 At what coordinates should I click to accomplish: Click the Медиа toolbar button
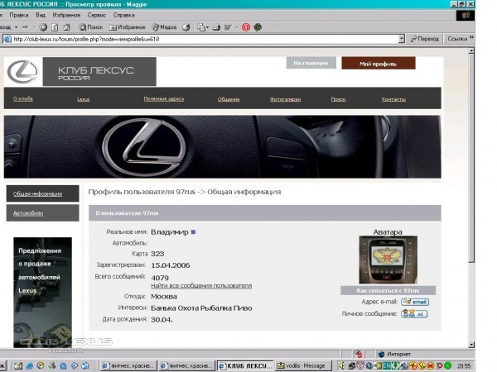pos(164,26)
